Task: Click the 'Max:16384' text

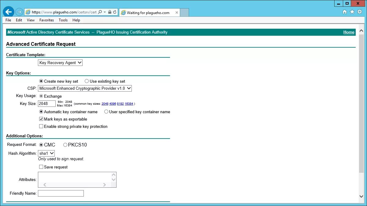Action: point(65,106)
